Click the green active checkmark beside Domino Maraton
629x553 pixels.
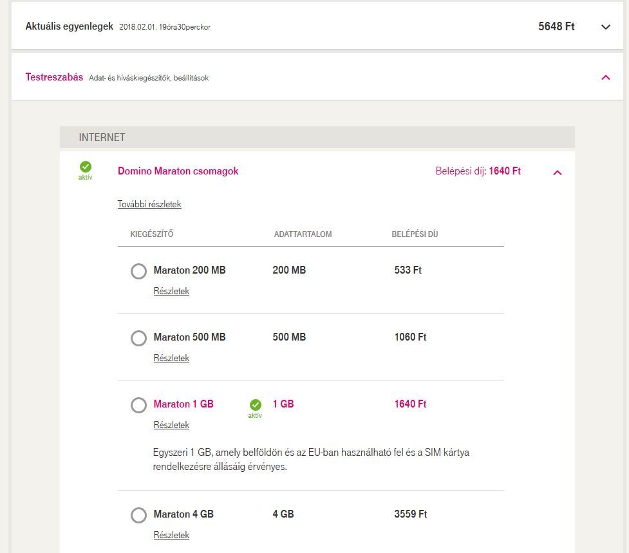(86, 167)
